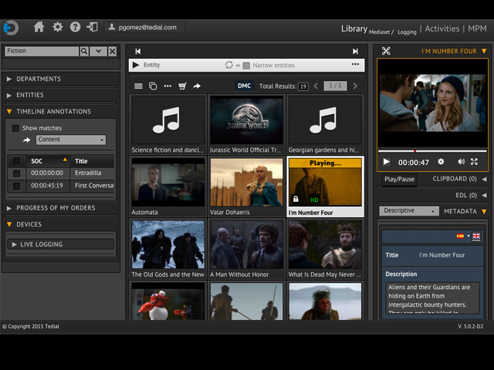Open the help question mark icon
The height and width of the screenshot is (370, 494).
pos(75,27)
